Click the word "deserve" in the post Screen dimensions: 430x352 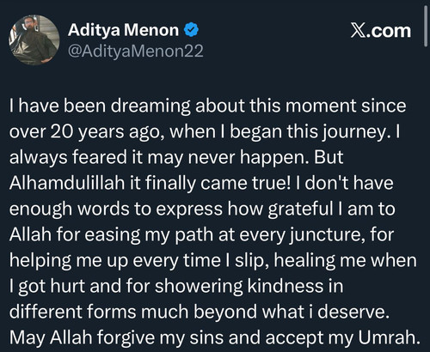point(351,312)
